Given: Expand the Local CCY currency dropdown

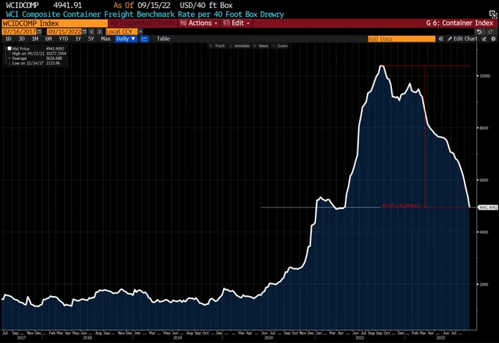Looking at the screenshot, I should tap(140, 32).
